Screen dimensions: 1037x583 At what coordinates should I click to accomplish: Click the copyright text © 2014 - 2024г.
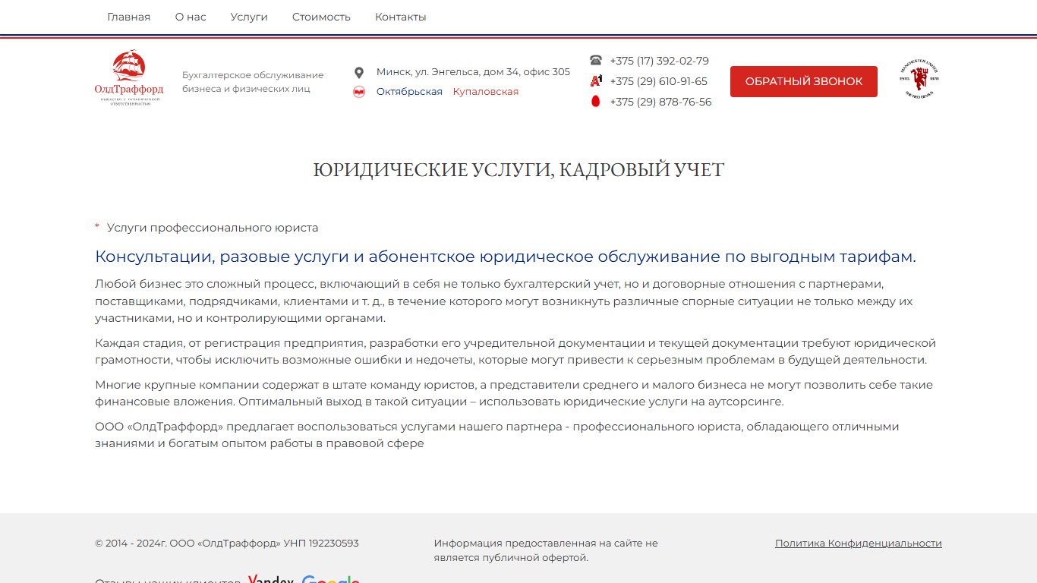pos(227,544)
